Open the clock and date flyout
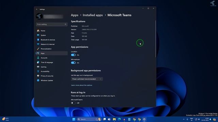Image resolution: width=218 pixels, height=122 pixels. (205, 119)
